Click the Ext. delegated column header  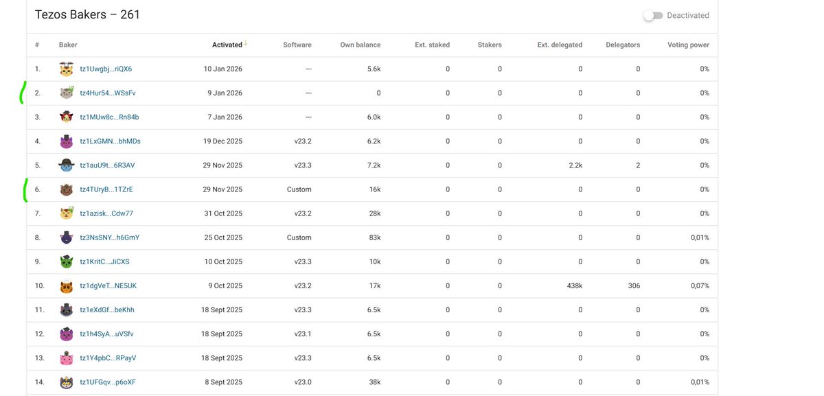(x=560, y=45)
